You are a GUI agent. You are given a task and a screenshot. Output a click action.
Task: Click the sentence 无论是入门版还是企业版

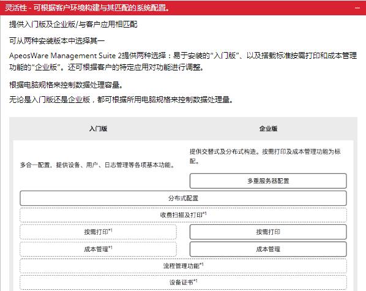tap(121, 100)
